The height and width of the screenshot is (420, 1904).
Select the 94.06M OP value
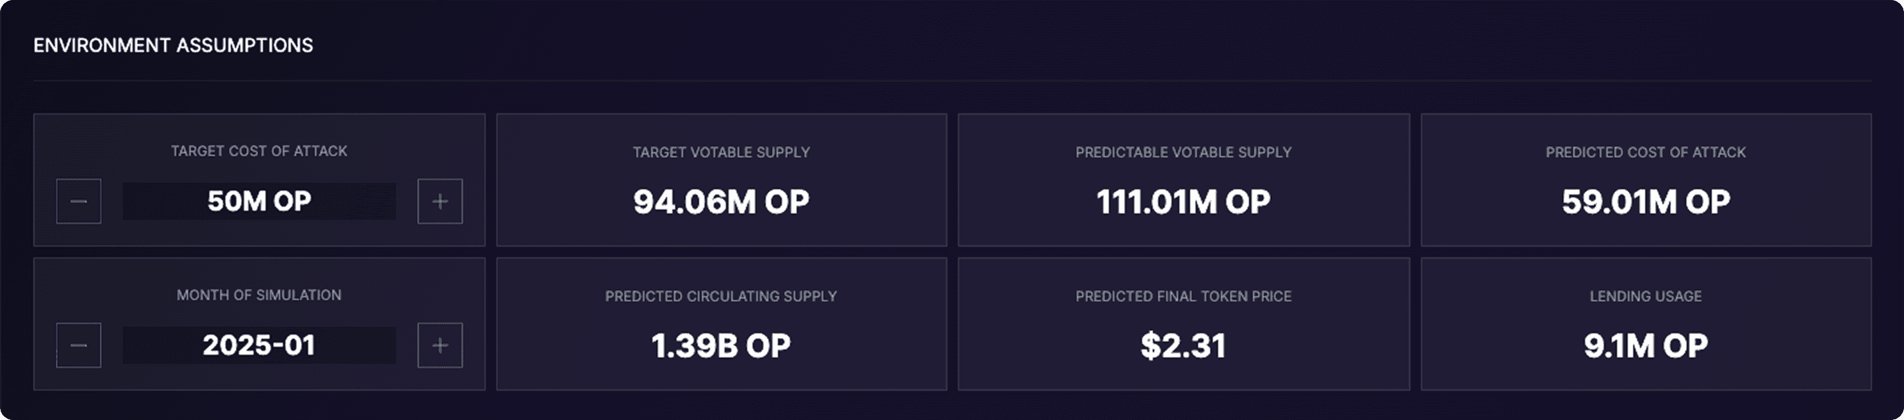coord(721,201)
